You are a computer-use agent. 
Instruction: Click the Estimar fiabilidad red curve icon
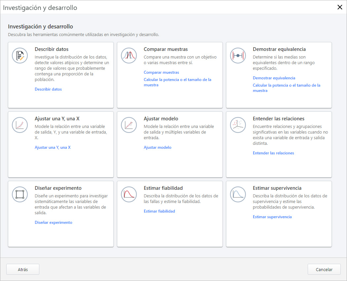click(x=129, y=194)
